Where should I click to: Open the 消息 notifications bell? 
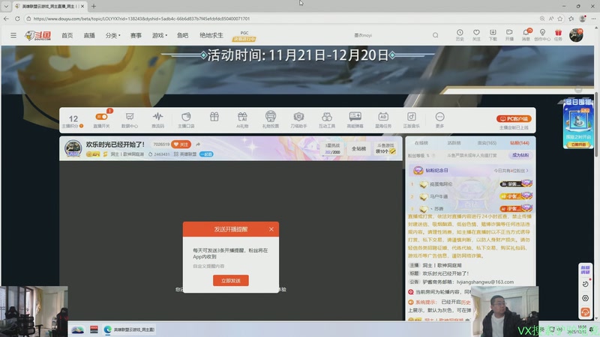(x=526, y=35)
